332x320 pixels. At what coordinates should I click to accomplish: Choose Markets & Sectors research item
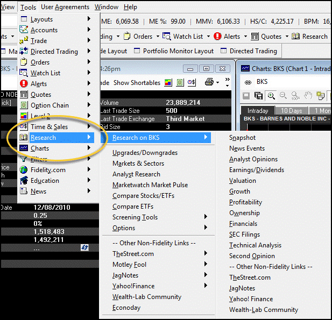coord(138,163)
